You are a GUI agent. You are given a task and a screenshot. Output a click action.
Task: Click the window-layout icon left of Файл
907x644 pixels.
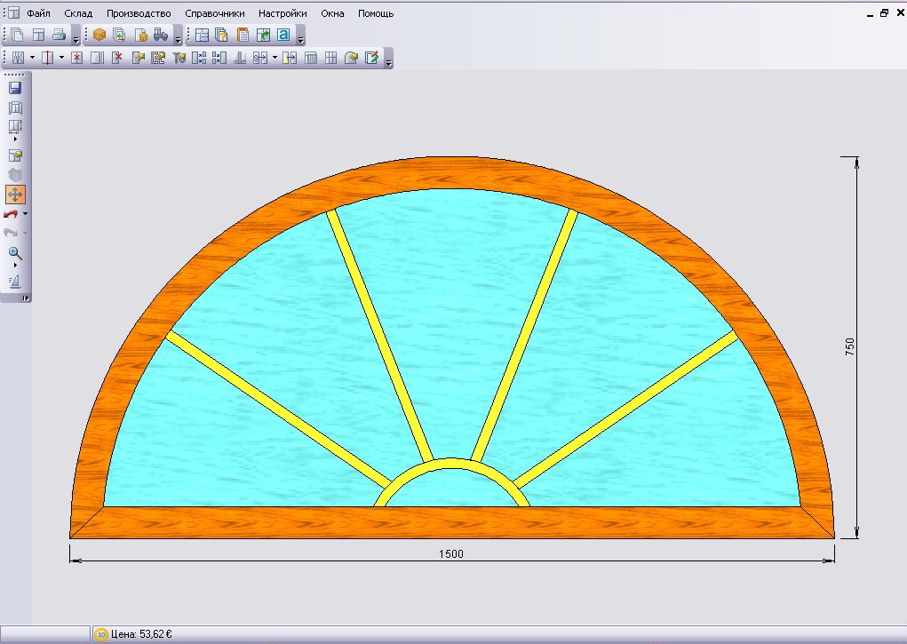(13, 12)
